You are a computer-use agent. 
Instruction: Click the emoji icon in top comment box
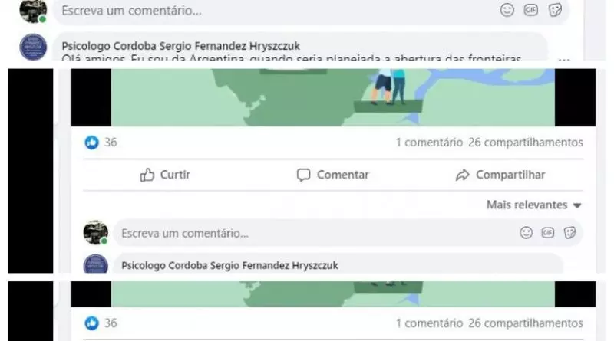click(x=507, y=10)
